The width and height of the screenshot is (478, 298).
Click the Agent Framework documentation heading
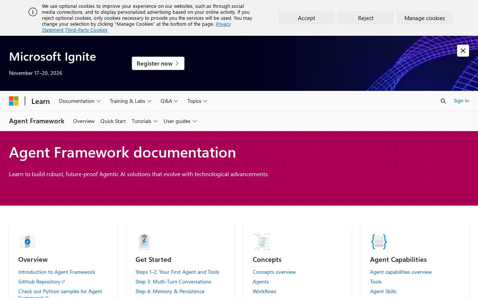[x=122, y=152]
